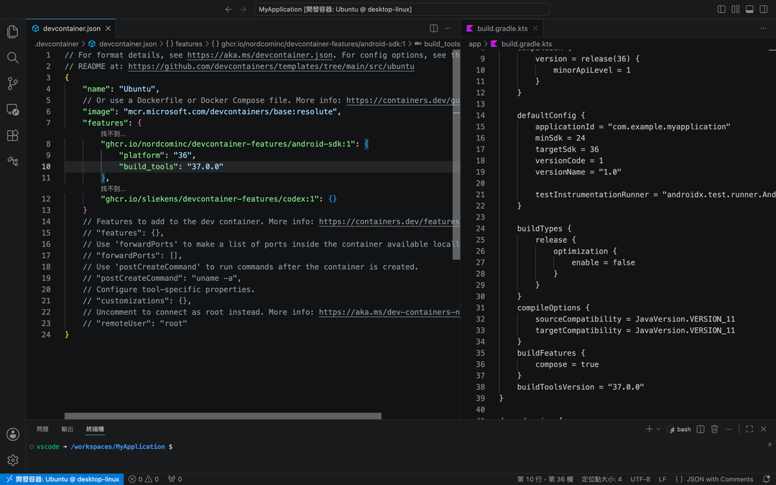776x485 pixels.
Task: Open the containers.dev/features link
Action: pos(389,222)
